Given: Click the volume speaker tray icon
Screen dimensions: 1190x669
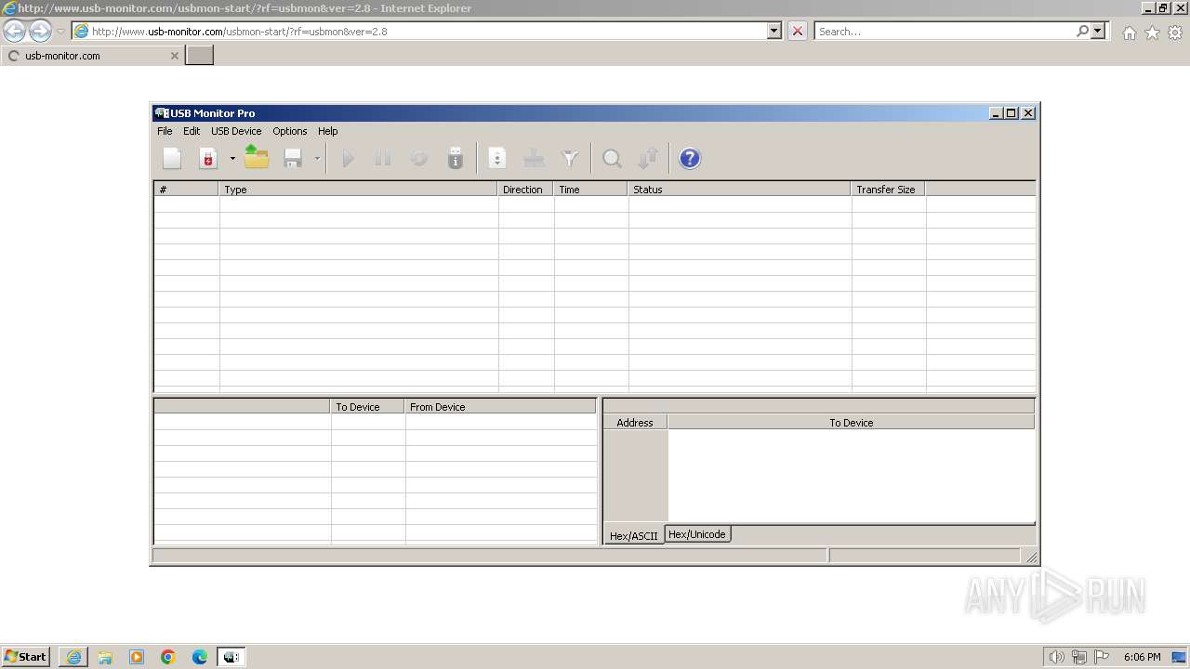Looking at the screenshot, I should tap(1056, 657).
